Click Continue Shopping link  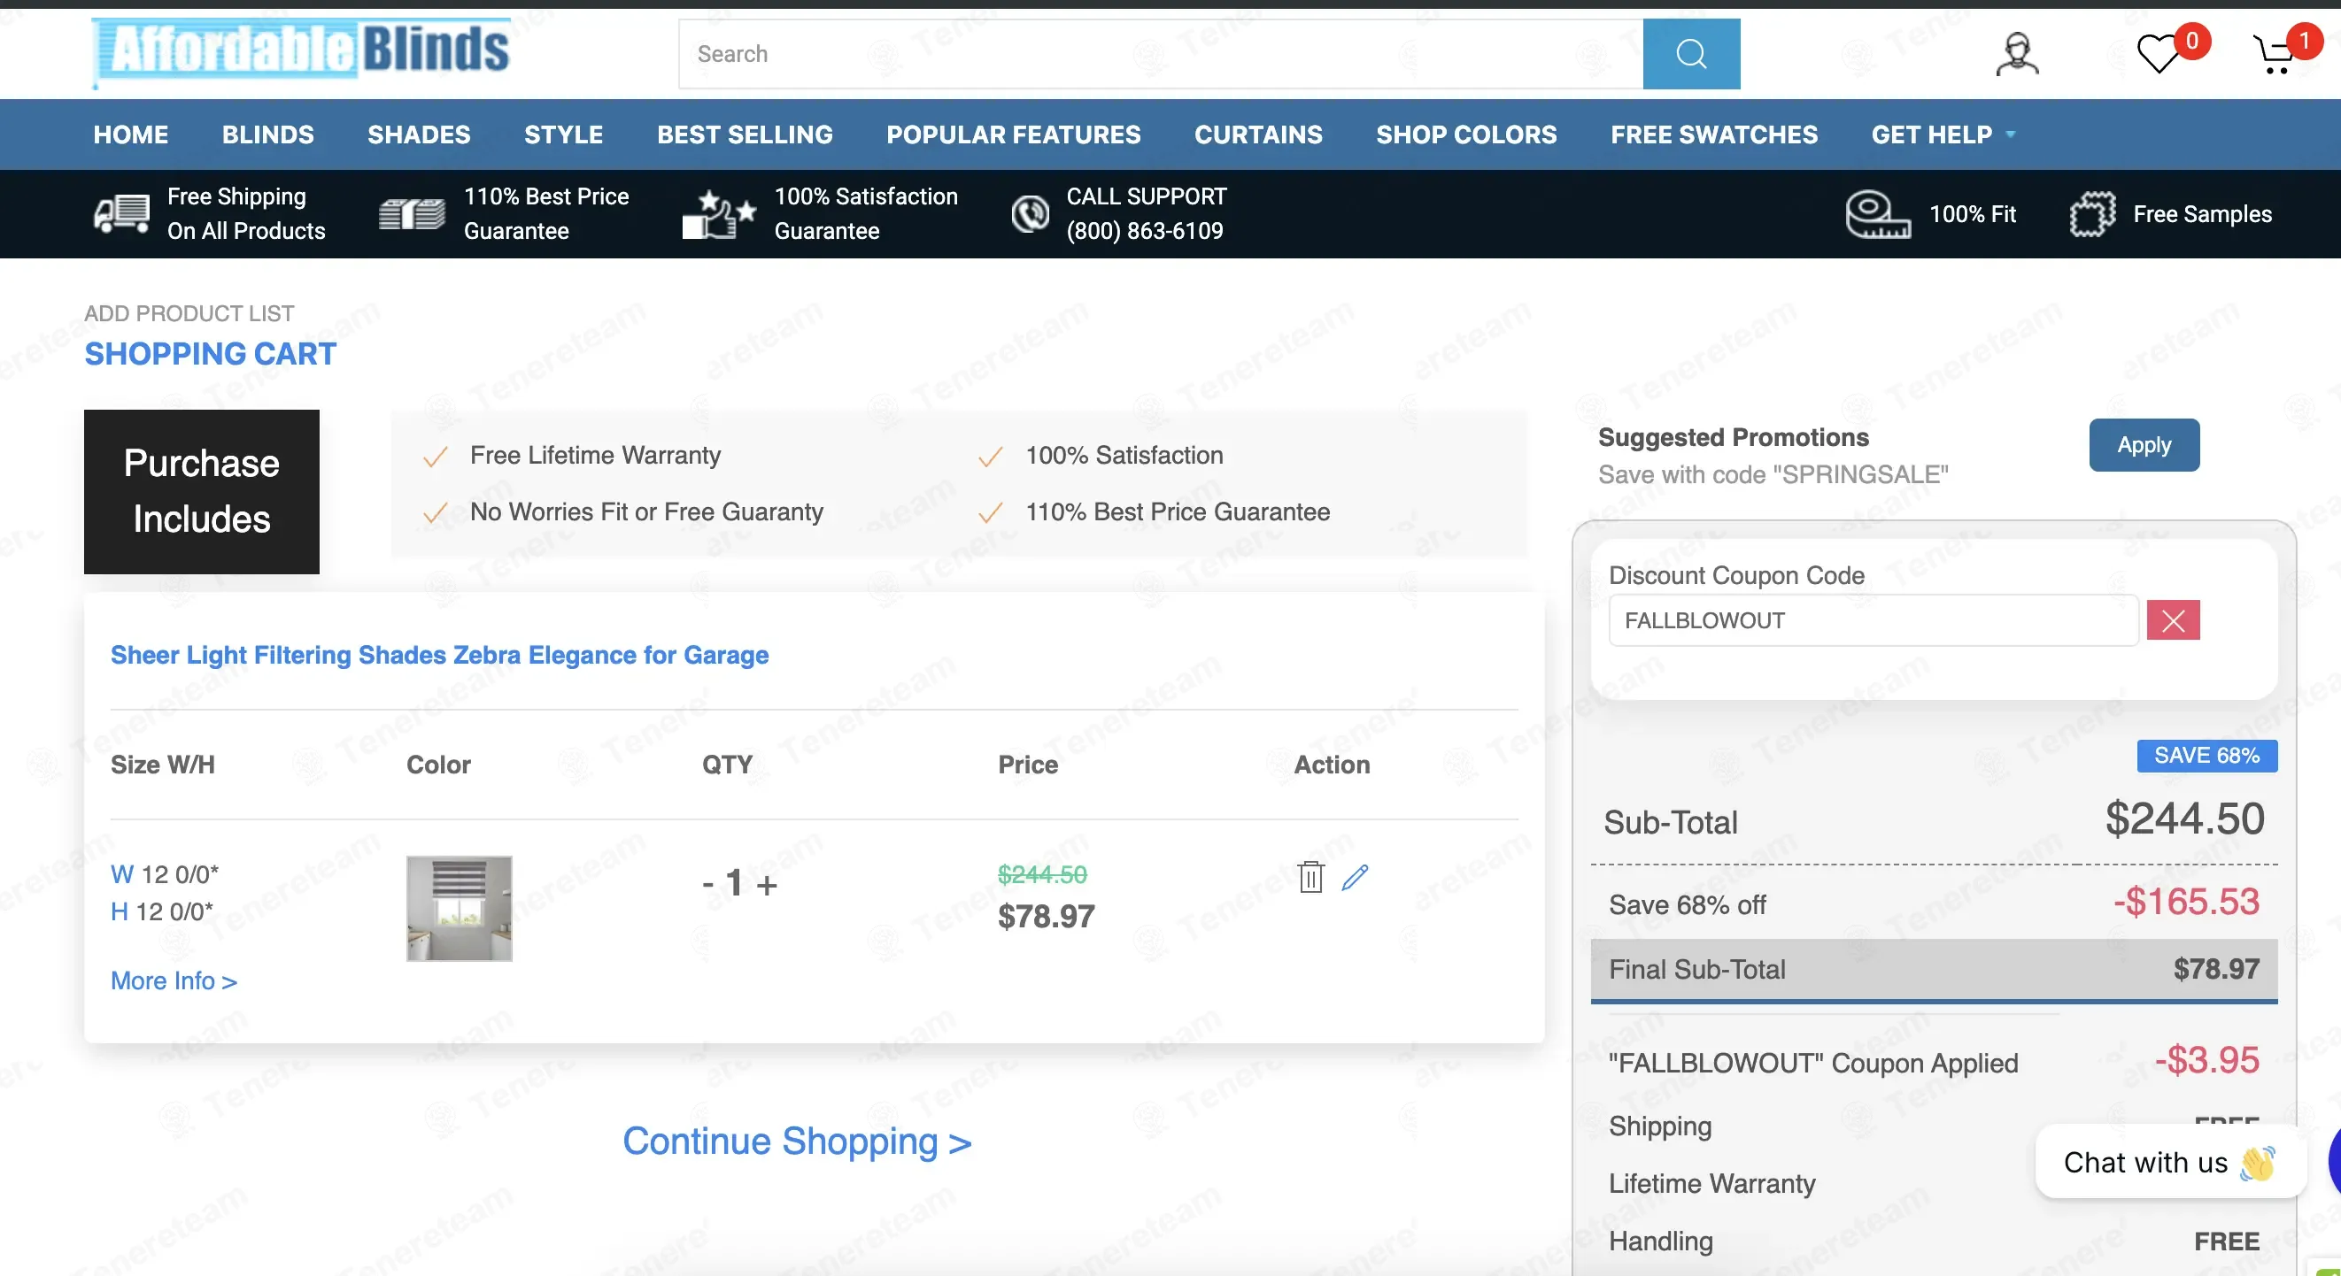click(797, 1141)
